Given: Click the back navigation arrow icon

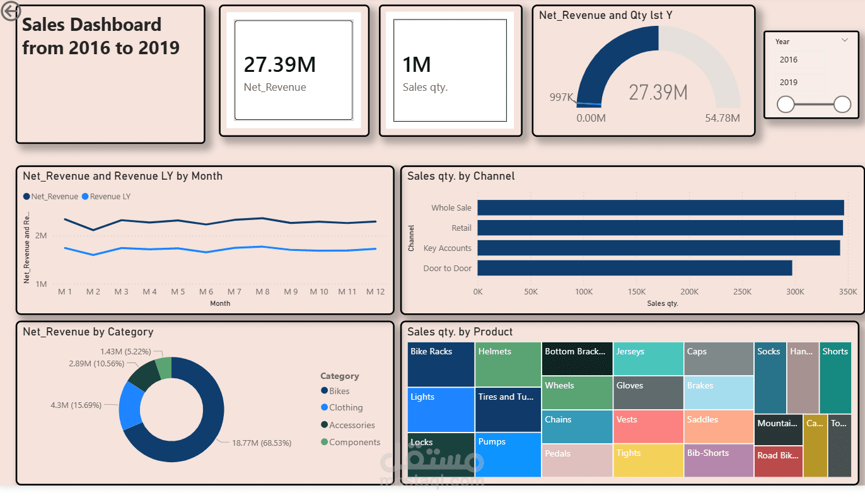Looking at the screenshot, I should coord(11,11).
